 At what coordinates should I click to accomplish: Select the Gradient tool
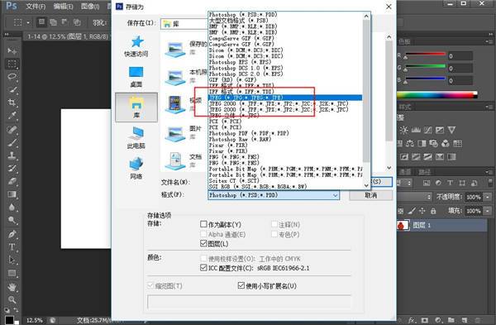pos(12,194)
